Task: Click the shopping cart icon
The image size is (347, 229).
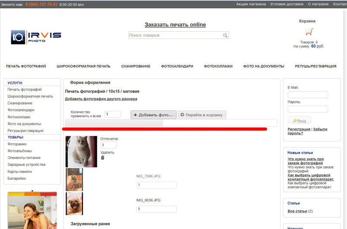Action: [309, 32]
